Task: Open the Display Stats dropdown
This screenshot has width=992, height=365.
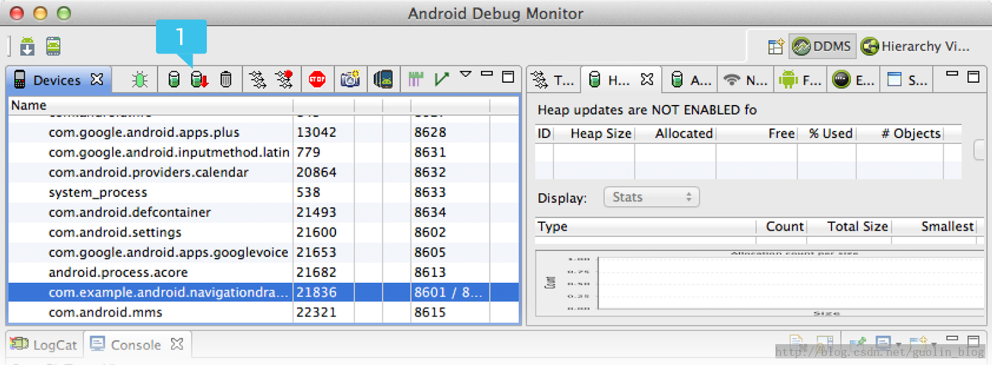Action: [x=651, y=197]
